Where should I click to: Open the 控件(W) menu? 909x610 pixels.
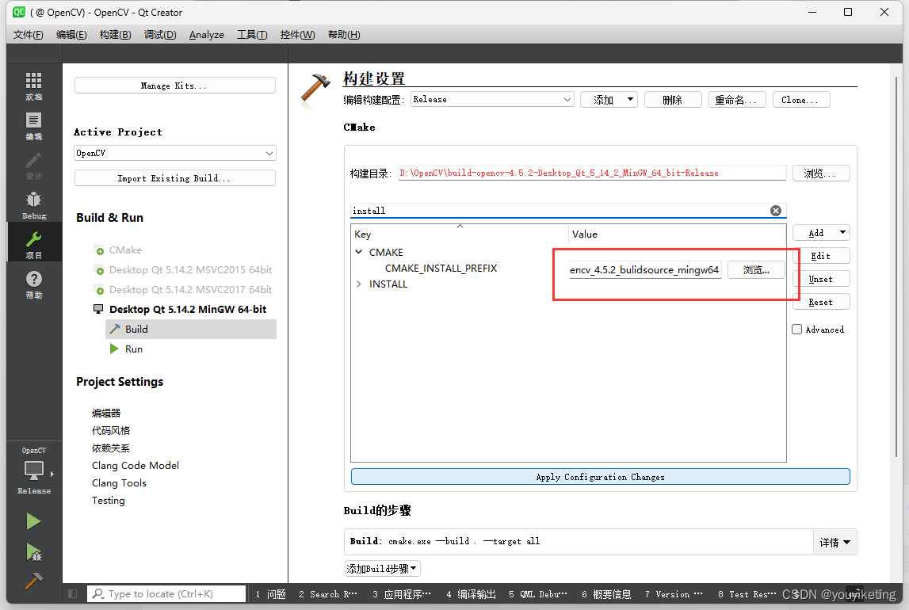[297, 35]
